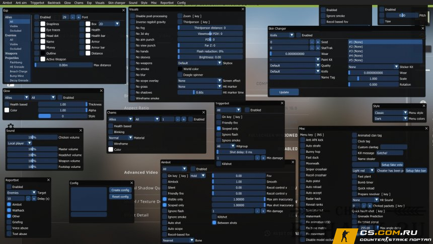The height and width of the screenshot is (244, 433).
Task: Close the Sound window
Action: click(81, 130)
